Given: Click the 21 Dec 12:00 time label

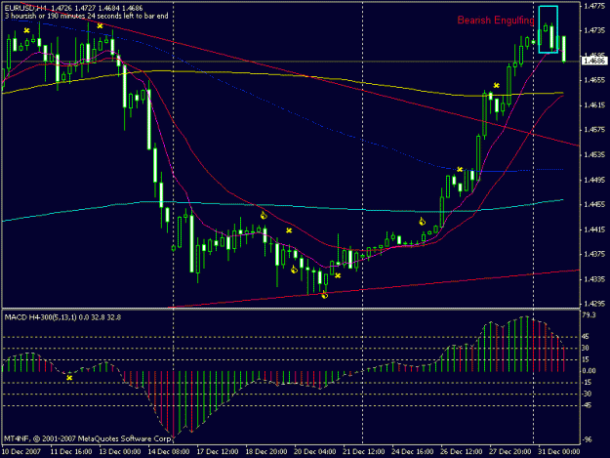Looking at the screenshot, I should (364, 452).
